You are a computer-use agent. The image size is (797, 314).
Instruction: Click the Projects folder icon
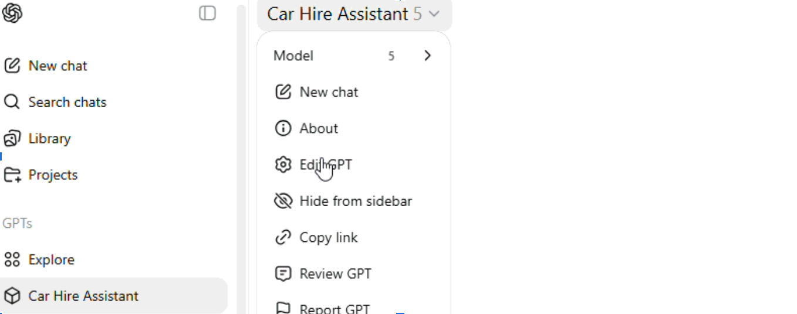coord(12,175)
